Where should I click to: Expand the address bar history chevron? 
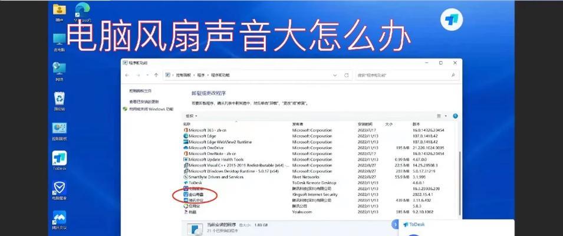click(x=335, y=75)
